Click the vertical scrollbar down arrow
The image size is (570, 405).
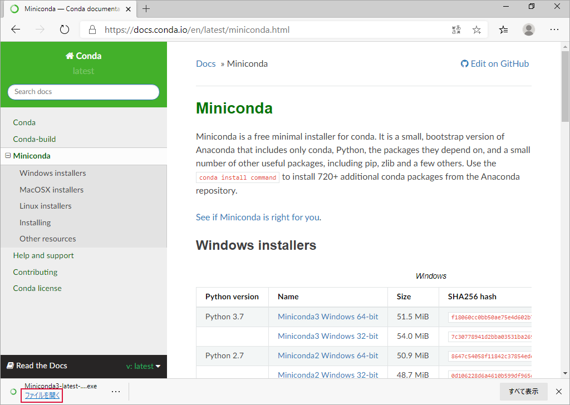click(x=565, y=373)
